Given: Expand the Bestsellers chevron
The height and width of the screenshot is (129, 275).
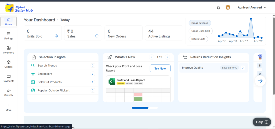Looking at the screenshot, I should [x=93, y=74].
